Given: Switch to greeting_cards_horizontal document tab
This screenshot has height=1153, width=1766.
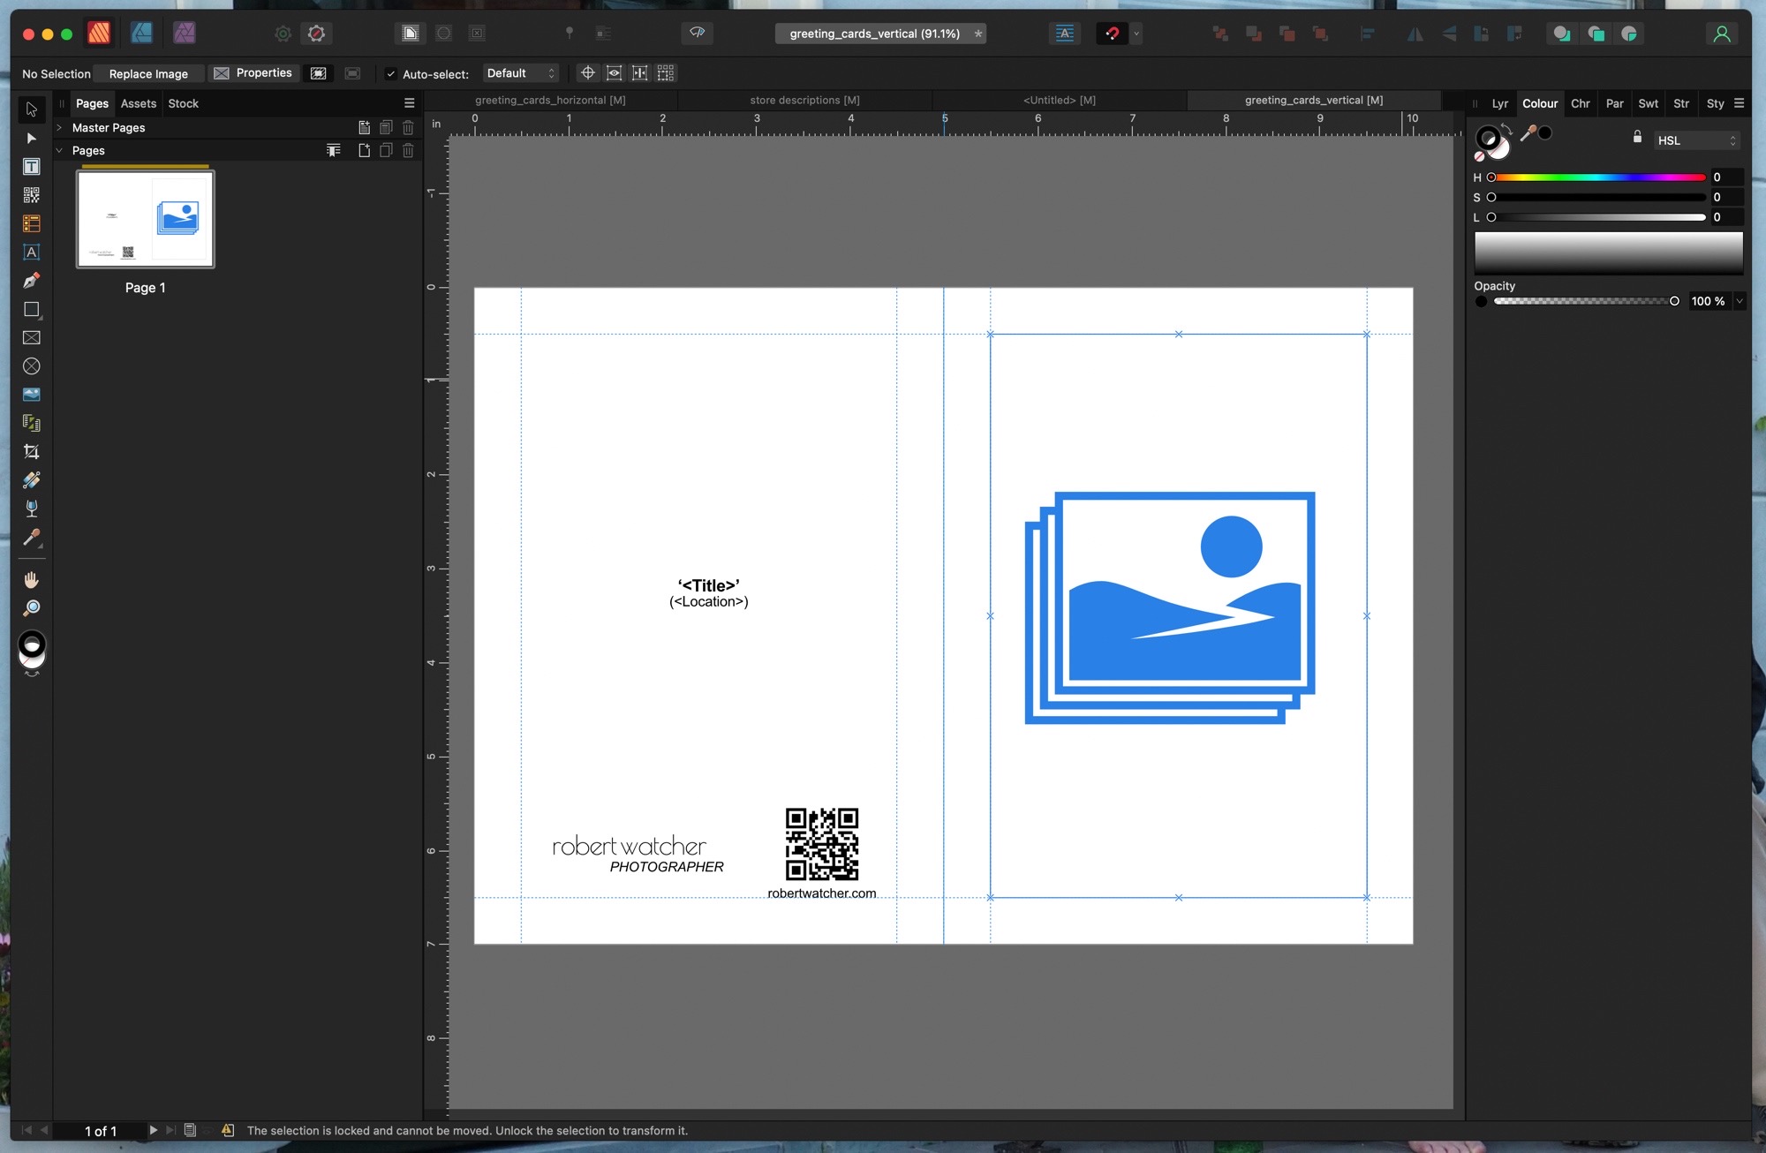Looking at the screenshot, I should click(550, 100).
